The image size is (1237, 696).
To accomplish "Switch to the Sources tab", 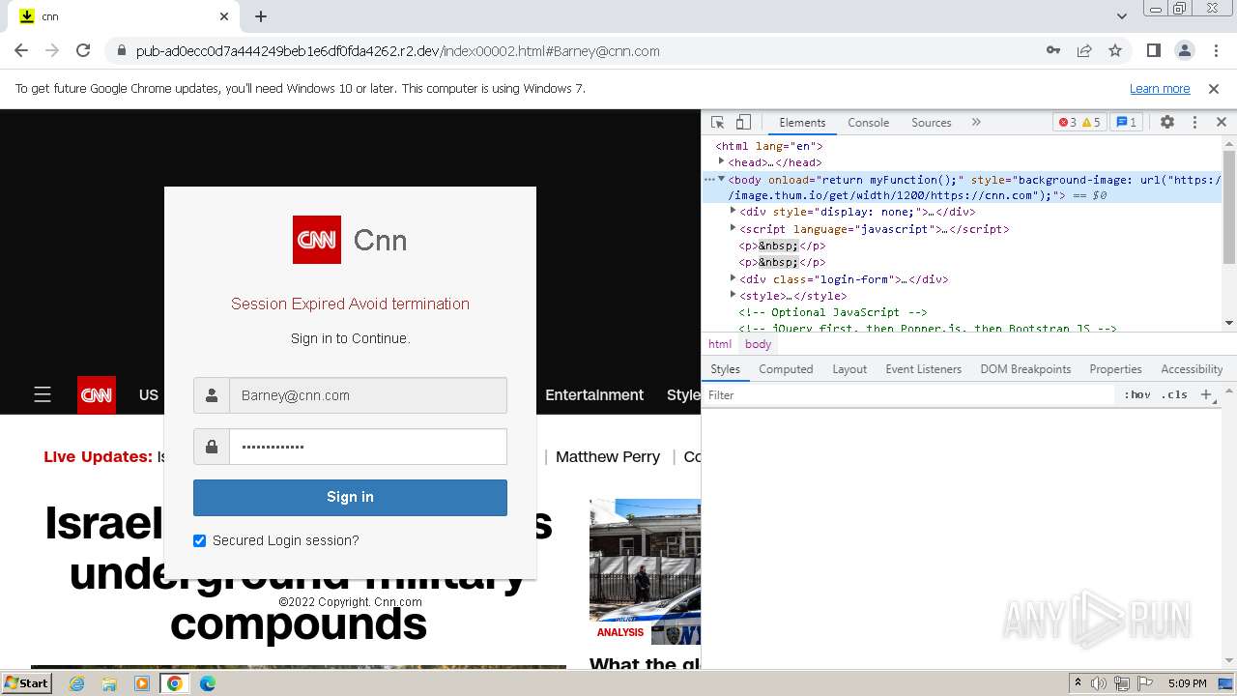I will pos(932,123).
